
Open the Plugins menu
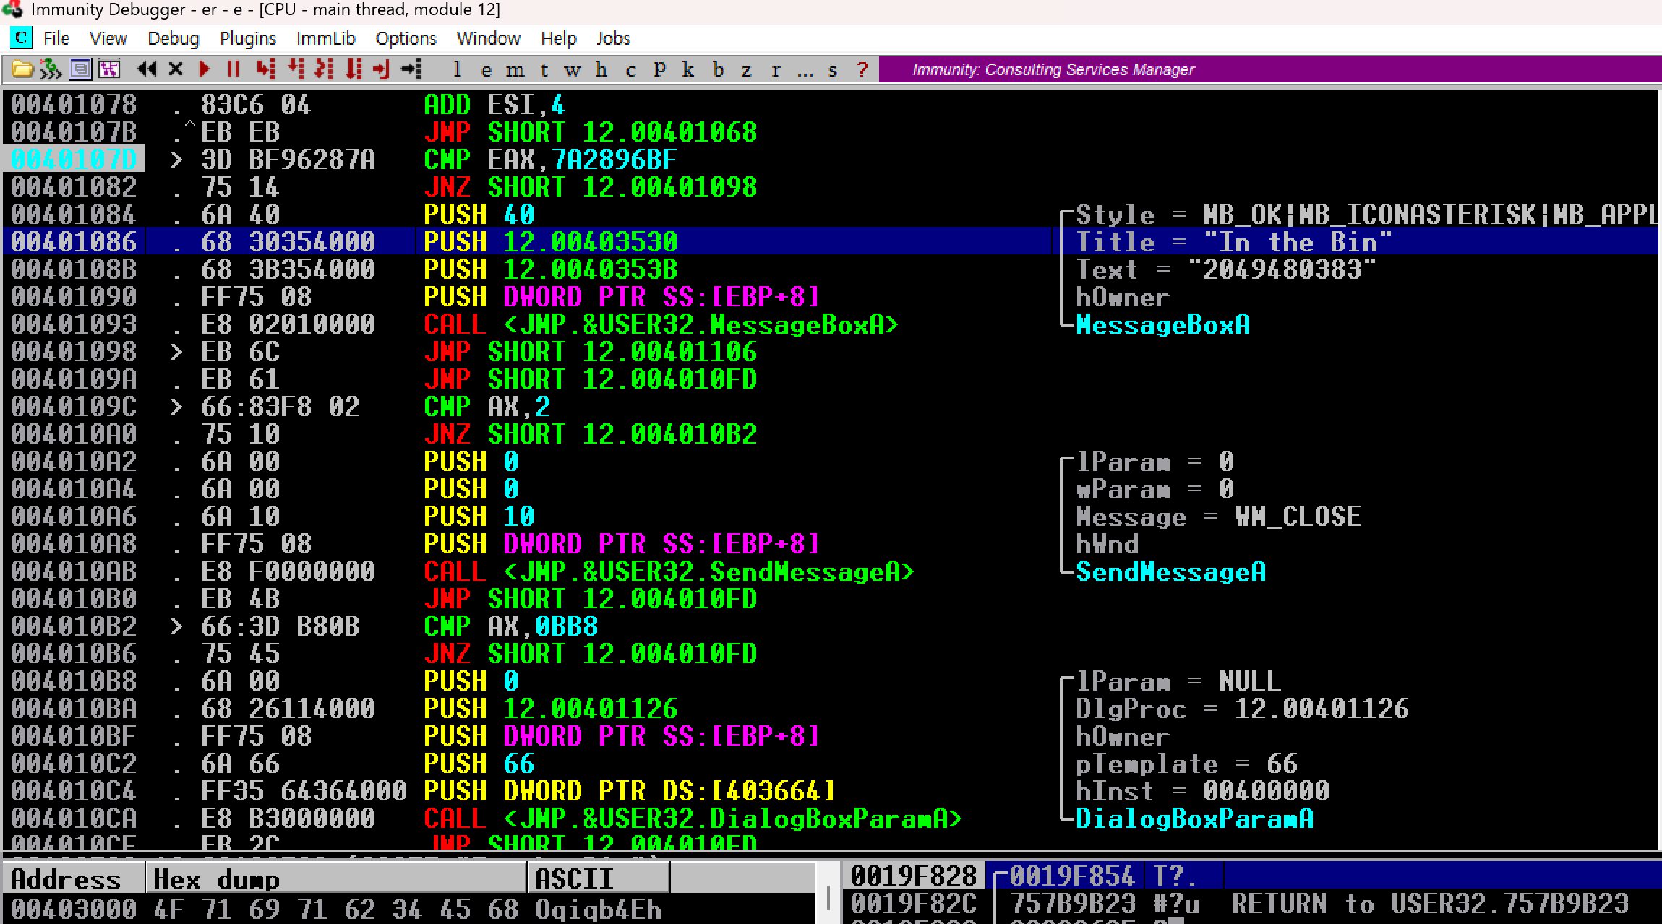[x=247, y=38]
